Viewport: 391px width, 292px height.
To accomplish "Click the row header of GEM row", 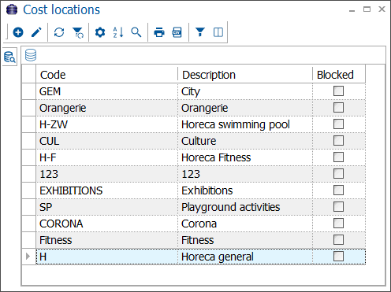I will click(x=28, y=91).
